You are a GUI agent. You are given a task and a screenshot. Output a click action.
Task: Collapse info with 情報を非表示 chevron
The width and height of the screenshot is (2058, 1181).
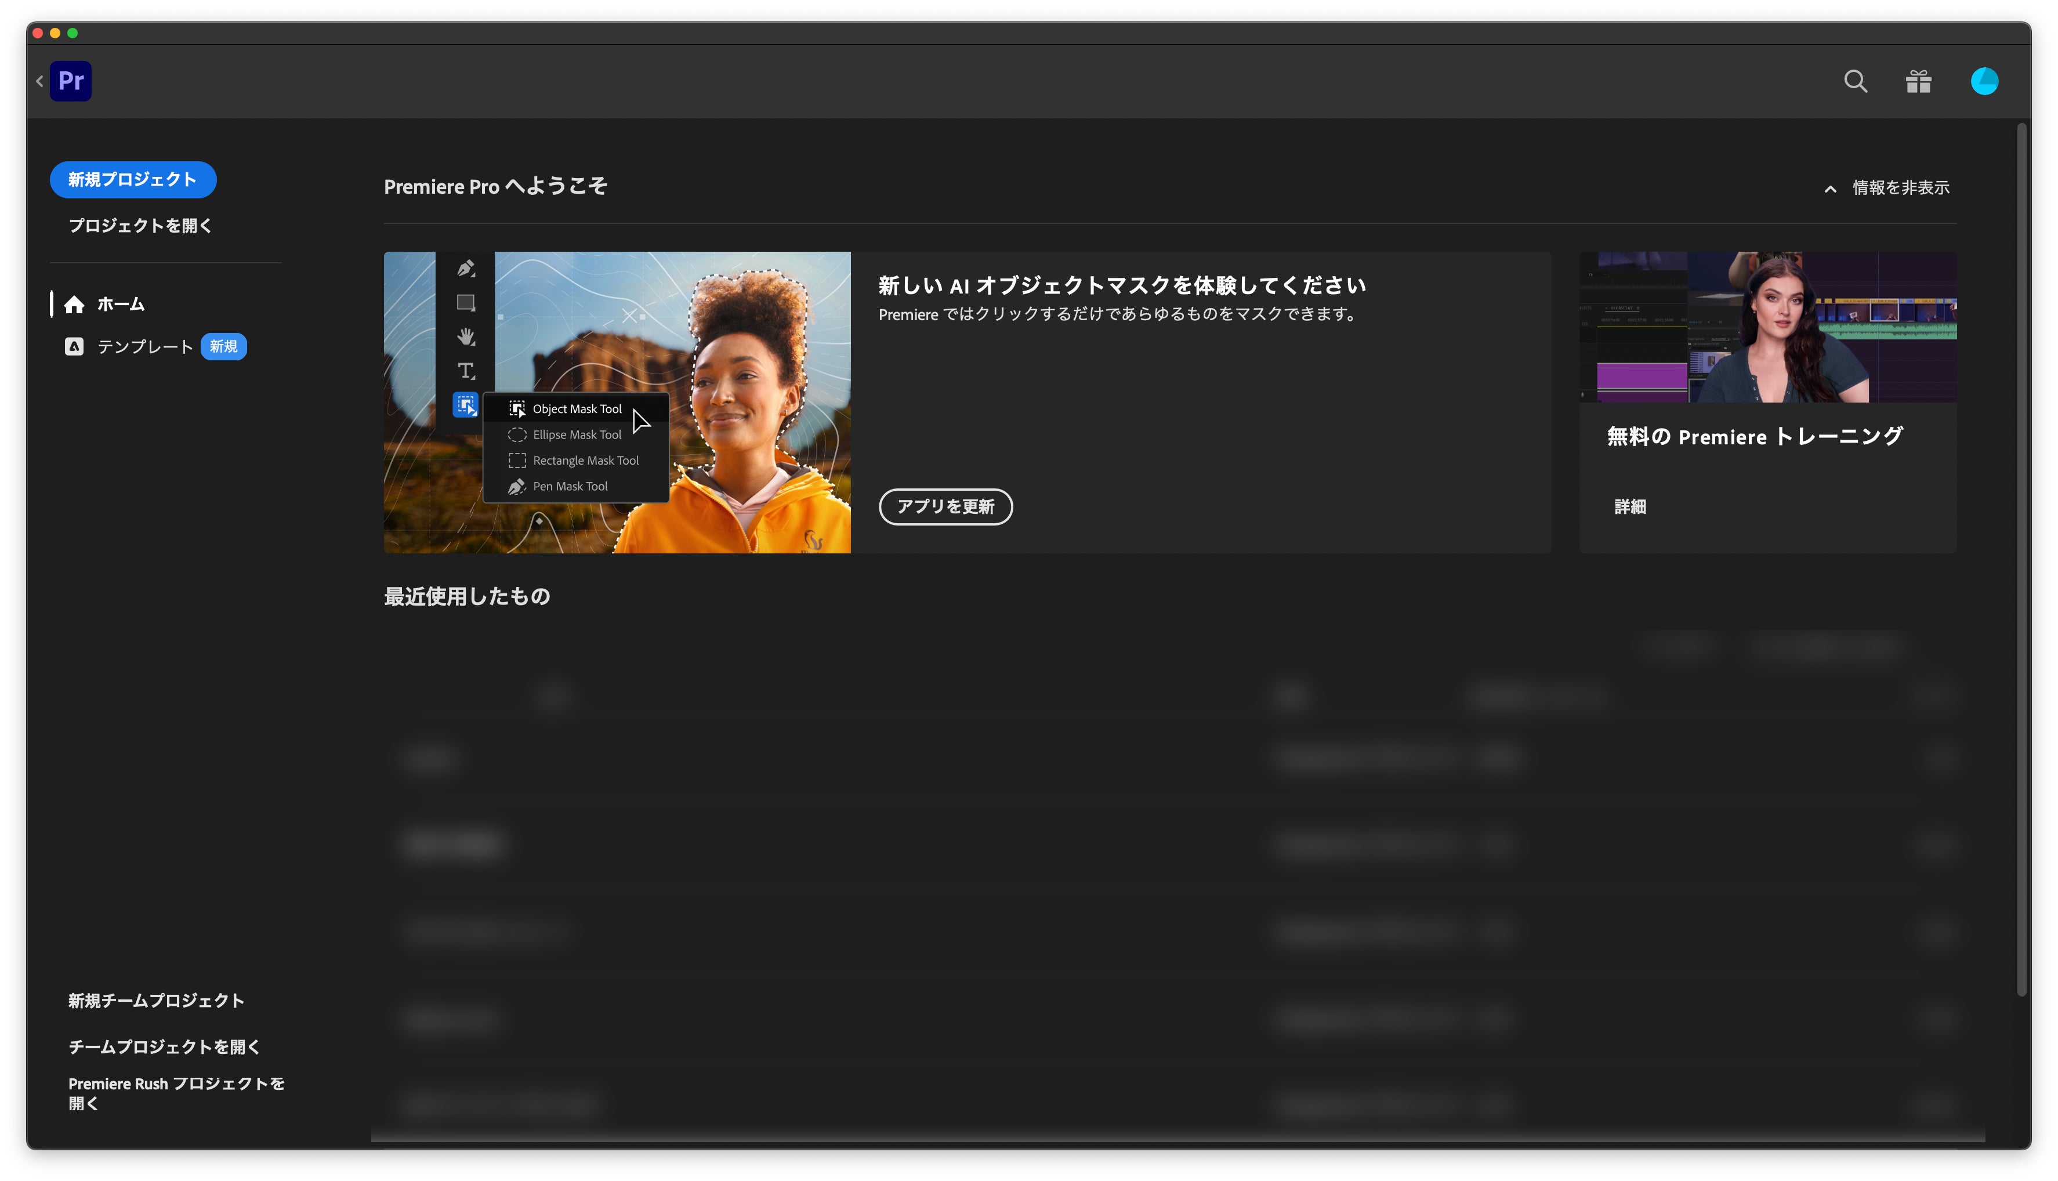tap(1829, 188)
